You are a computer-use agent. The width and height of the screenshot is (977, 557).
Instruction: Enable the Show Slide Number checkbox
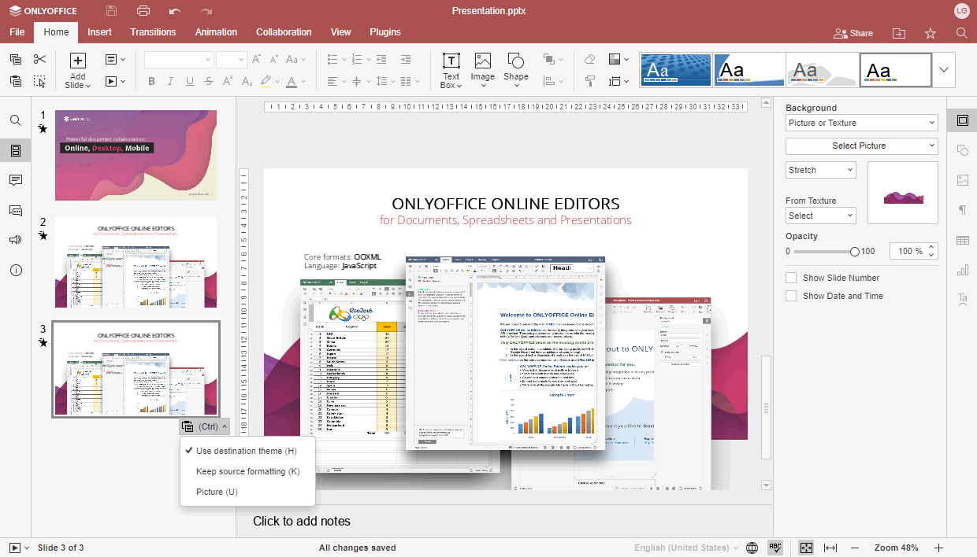(791, 277)
